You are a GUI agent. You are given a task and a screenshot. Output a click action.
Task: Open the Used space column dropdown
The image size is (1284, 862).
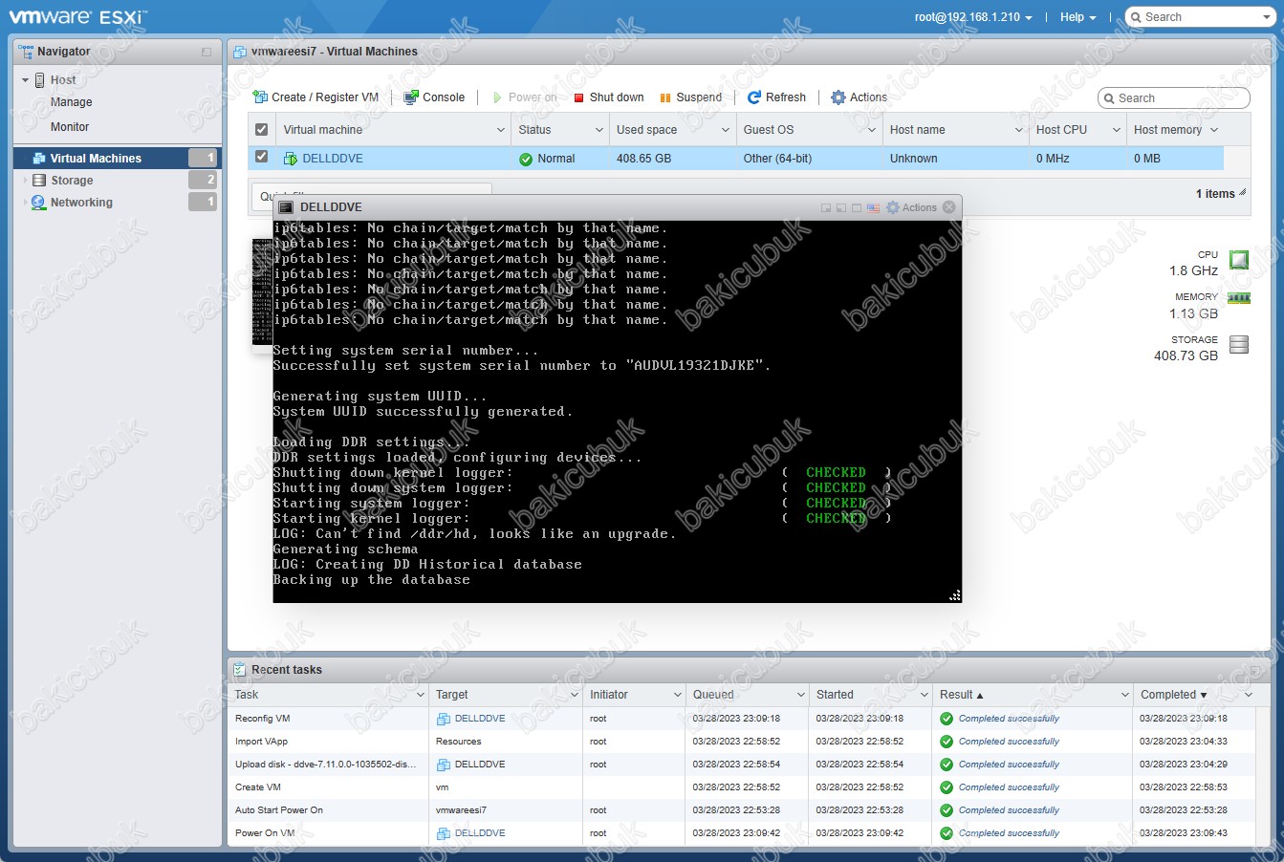pos(726,130)
